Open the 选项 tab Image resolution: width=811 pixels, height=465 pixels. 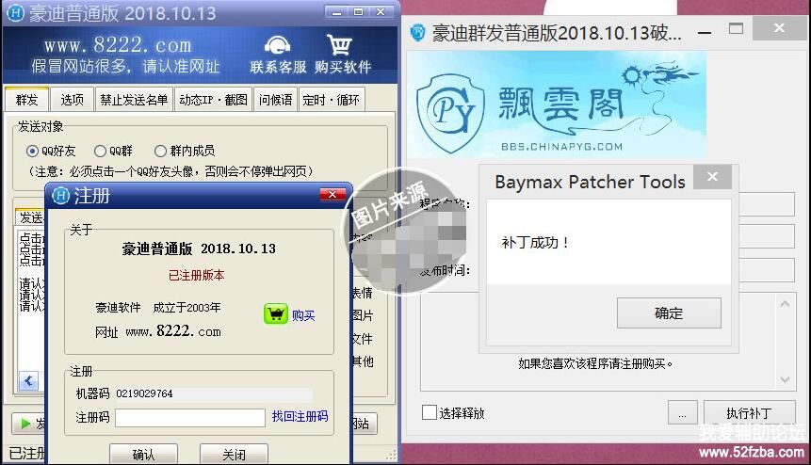coord(72,99)
